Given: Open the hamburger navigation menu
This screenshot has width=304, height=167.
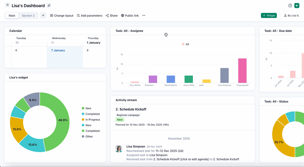Looking at the screenshot, I should 7,5.
